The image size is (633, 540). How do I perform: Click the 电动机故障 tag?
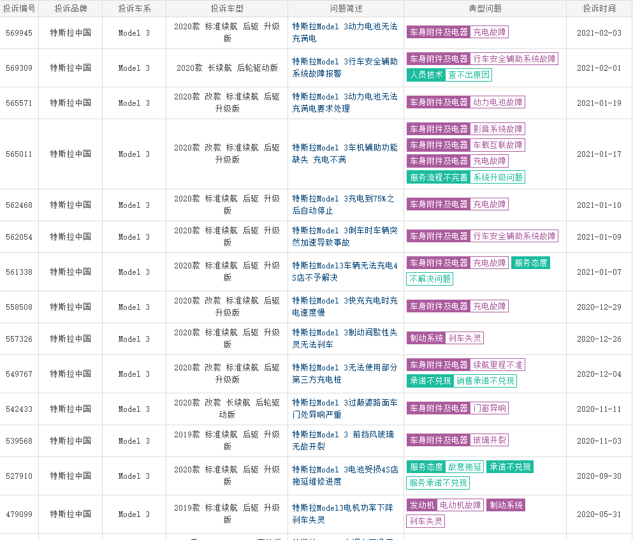[460, 505]
